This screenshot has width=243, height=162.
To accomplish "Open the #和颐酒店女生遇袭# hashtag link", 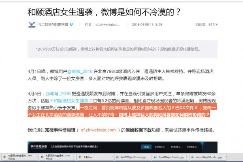I will (71, 100).
